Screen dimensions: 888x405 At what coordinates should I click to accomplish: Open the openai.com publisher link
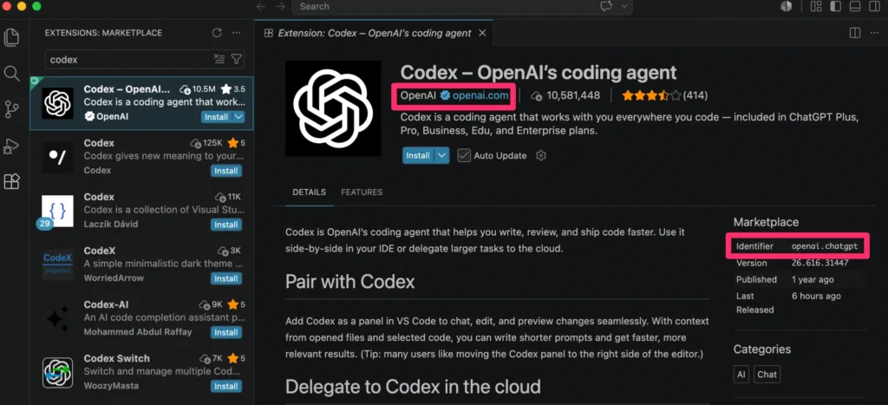click(480, 95)
